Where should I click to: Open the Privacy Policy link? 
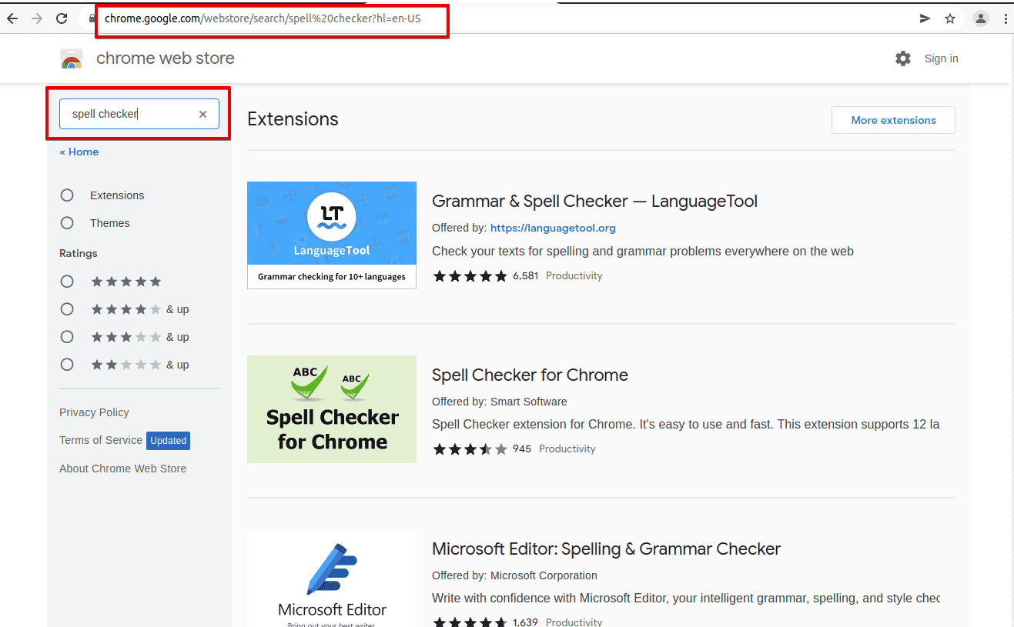click(x=94, y=412)
